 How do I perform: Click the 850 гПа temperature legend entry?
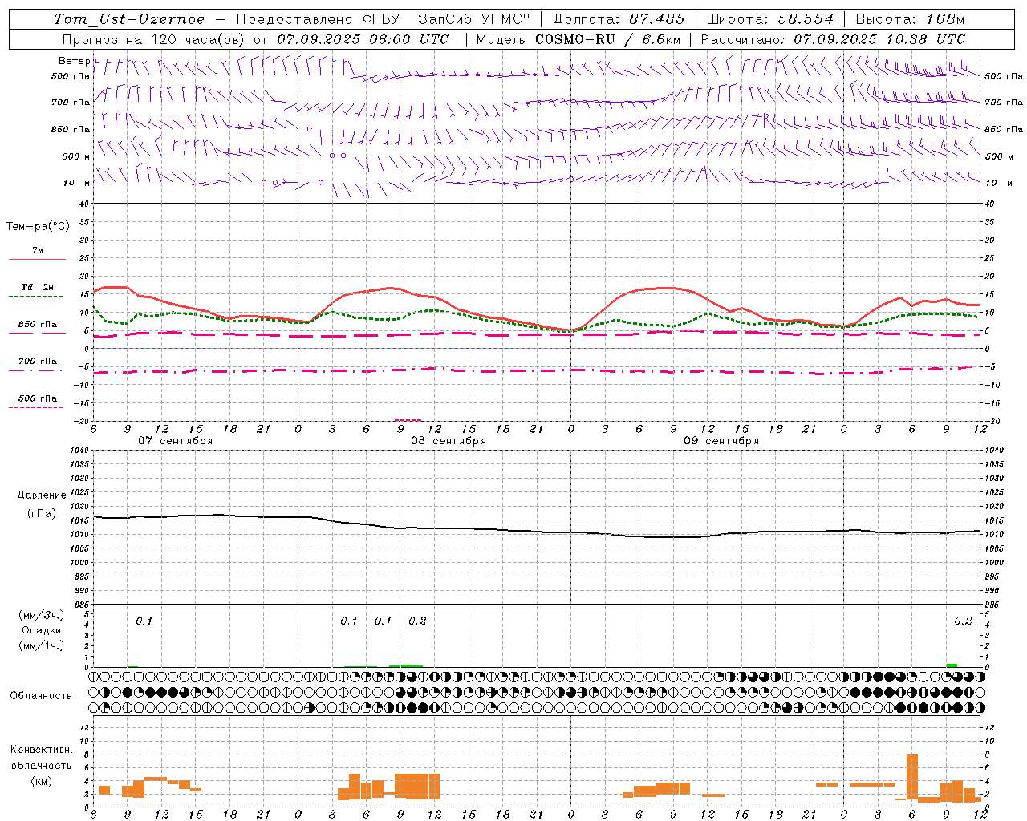[x=38, y=325]
